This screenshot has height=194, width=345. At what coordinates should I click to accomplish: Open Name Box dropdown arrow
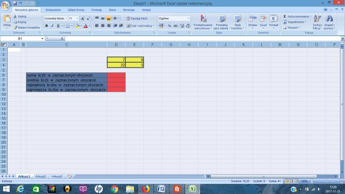coord(42,39)
